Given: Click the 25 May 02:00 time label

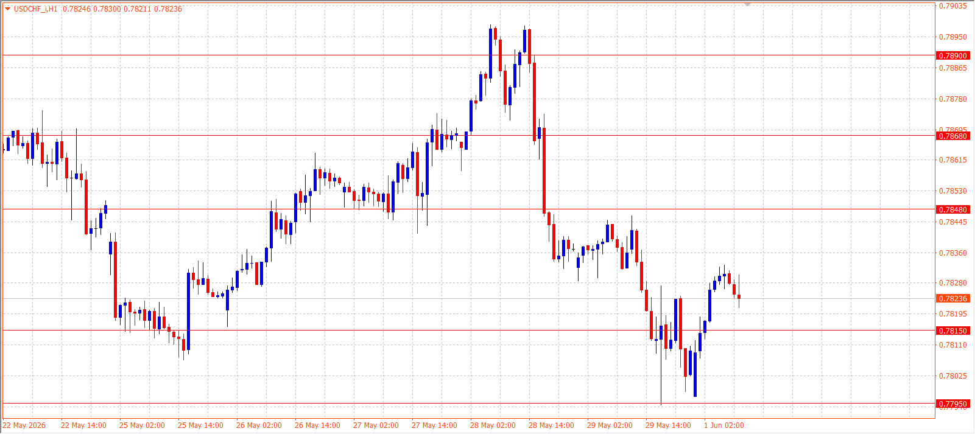Looking at the screenshot, I should point(142,425).
